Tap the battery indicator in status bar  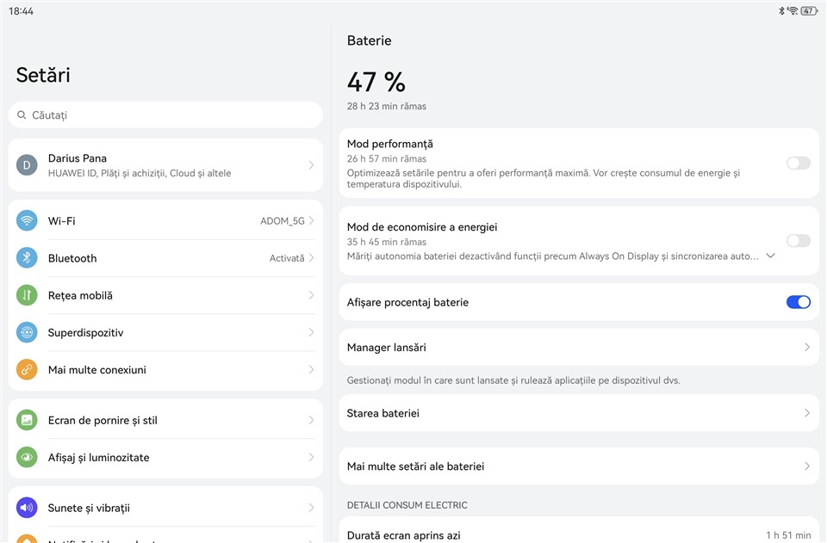click(x=808, y=10)
